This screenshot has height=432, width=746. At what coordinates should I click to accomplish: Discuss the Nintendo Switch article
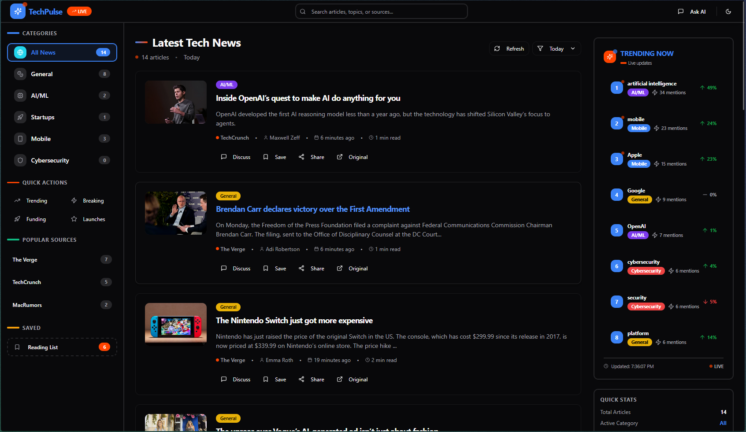(236, 380)
